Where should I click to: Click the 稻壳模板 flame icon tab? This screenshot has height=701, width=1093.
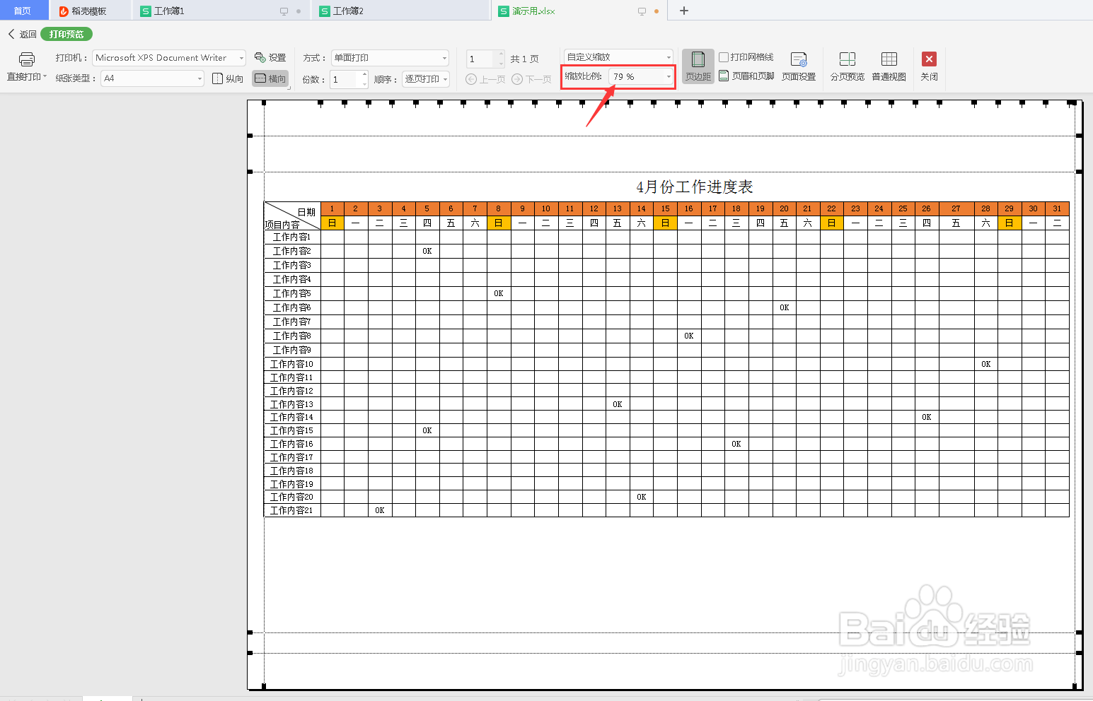coord(64,11)
